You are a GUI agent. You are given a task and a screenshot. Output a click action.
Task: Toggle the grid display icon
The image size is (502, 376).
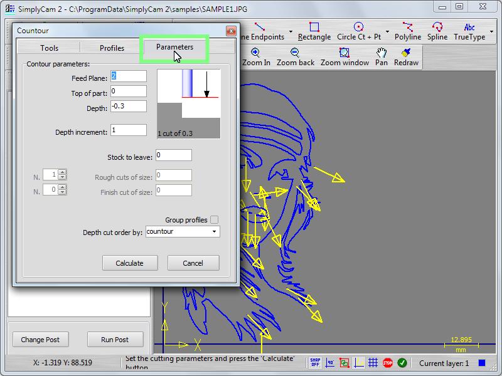[373, 363]
